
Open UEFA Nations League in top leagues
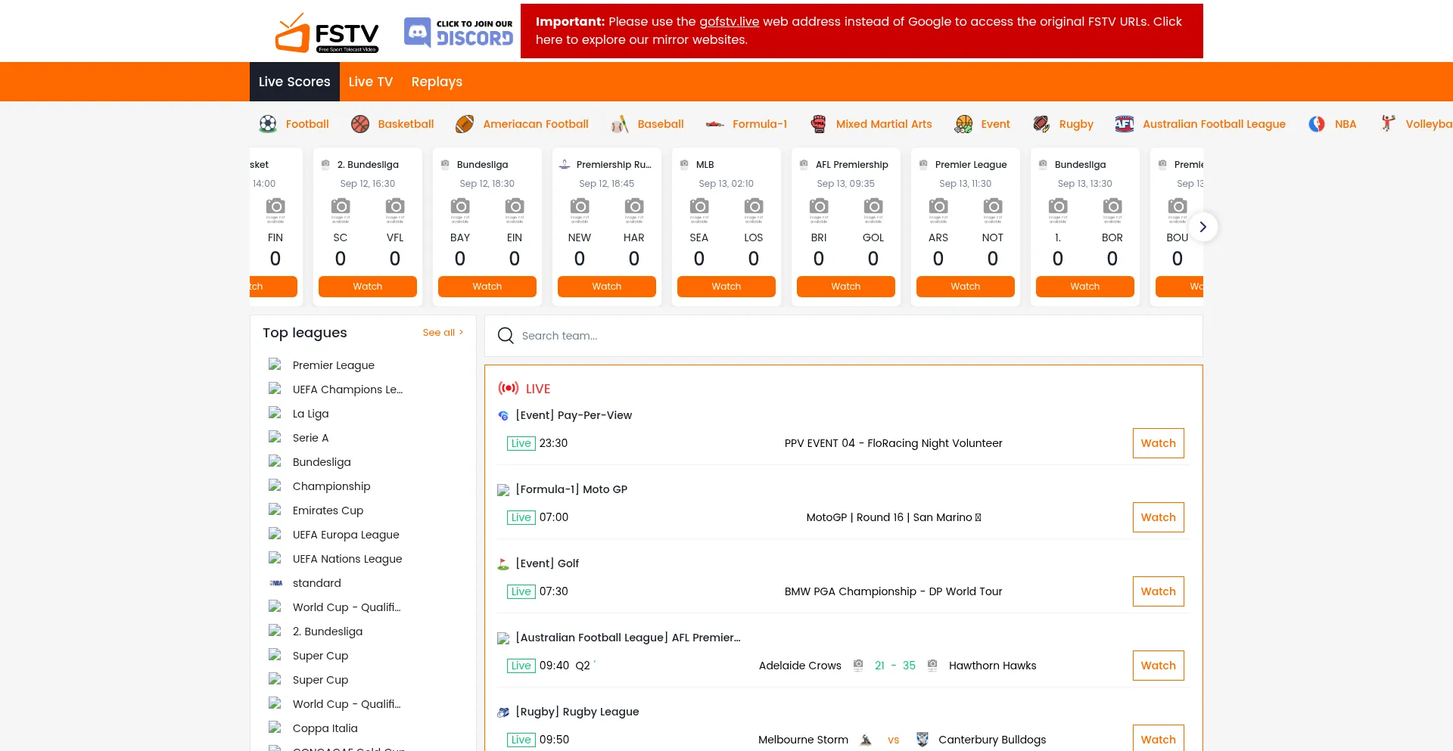tap(347, 559)
